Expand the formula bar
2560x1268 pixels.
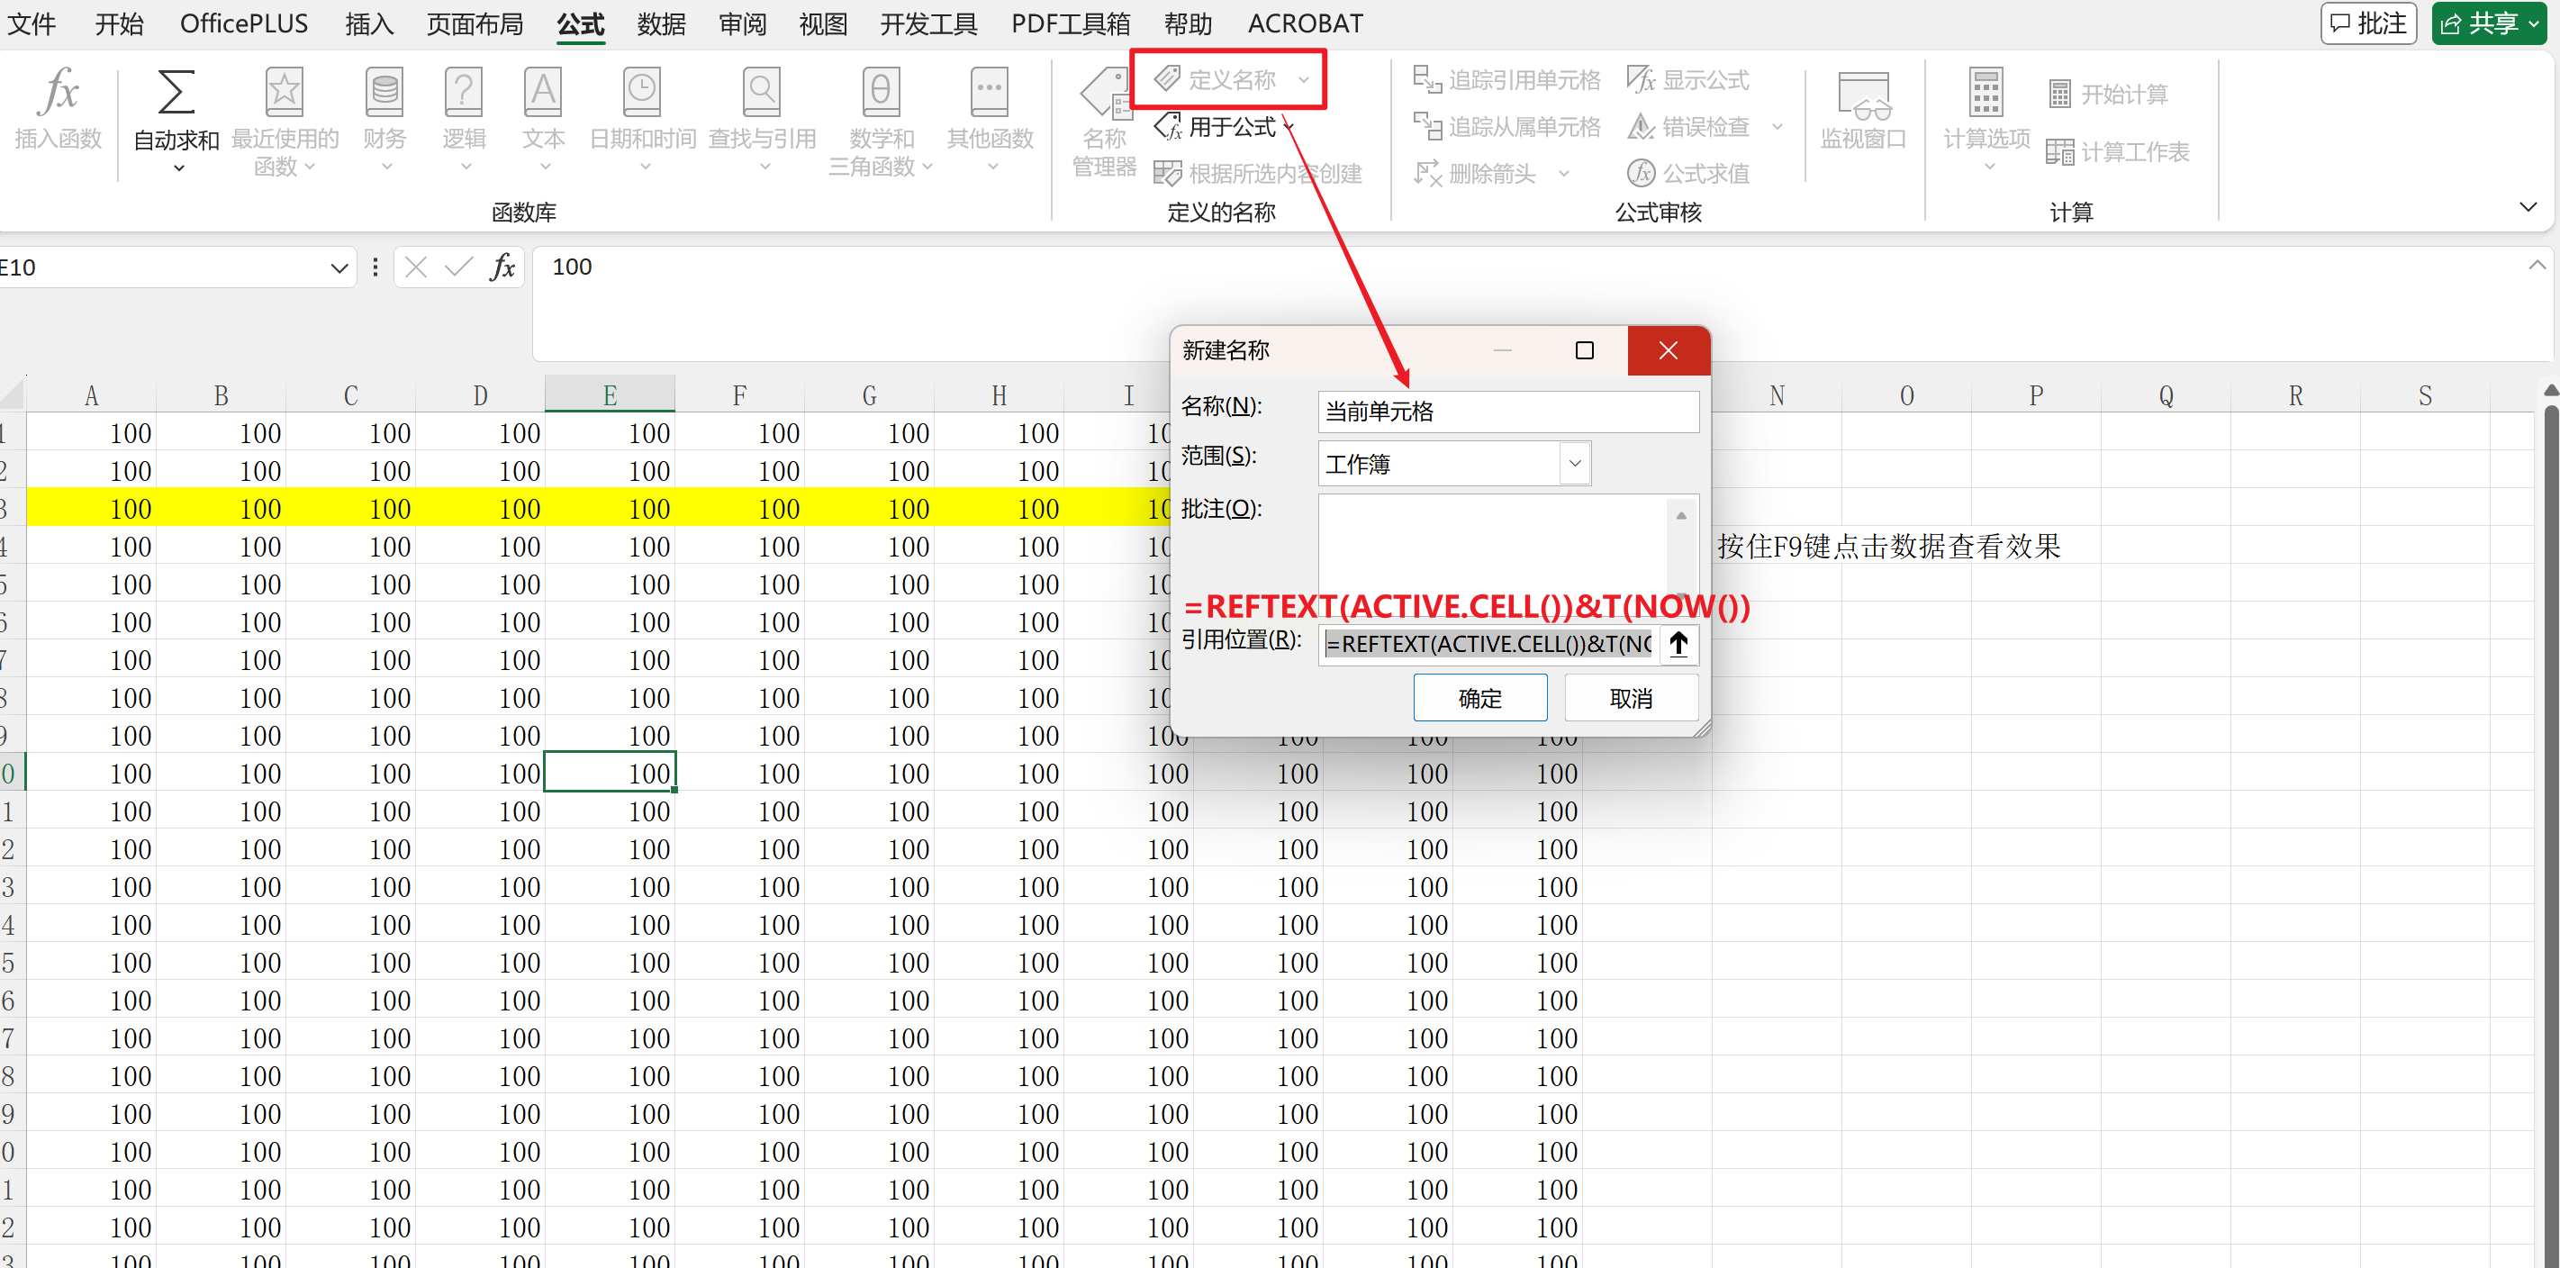[x=2537, y=266]
